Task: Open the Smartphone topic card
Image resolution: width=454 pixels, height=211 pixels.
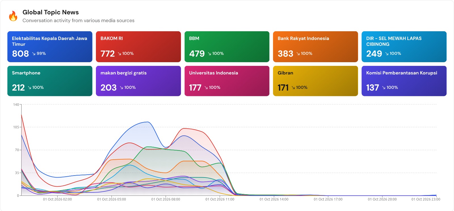Action: click(x=50, y=81)
